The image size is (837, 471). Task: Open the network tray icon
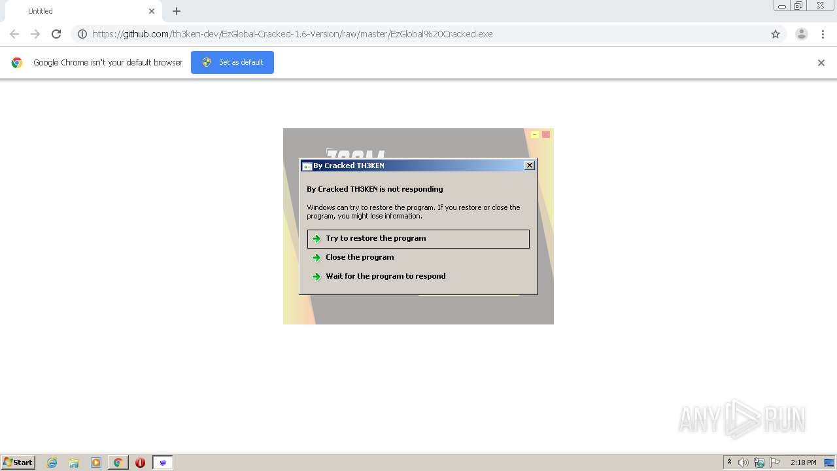[x=759, y=462]
